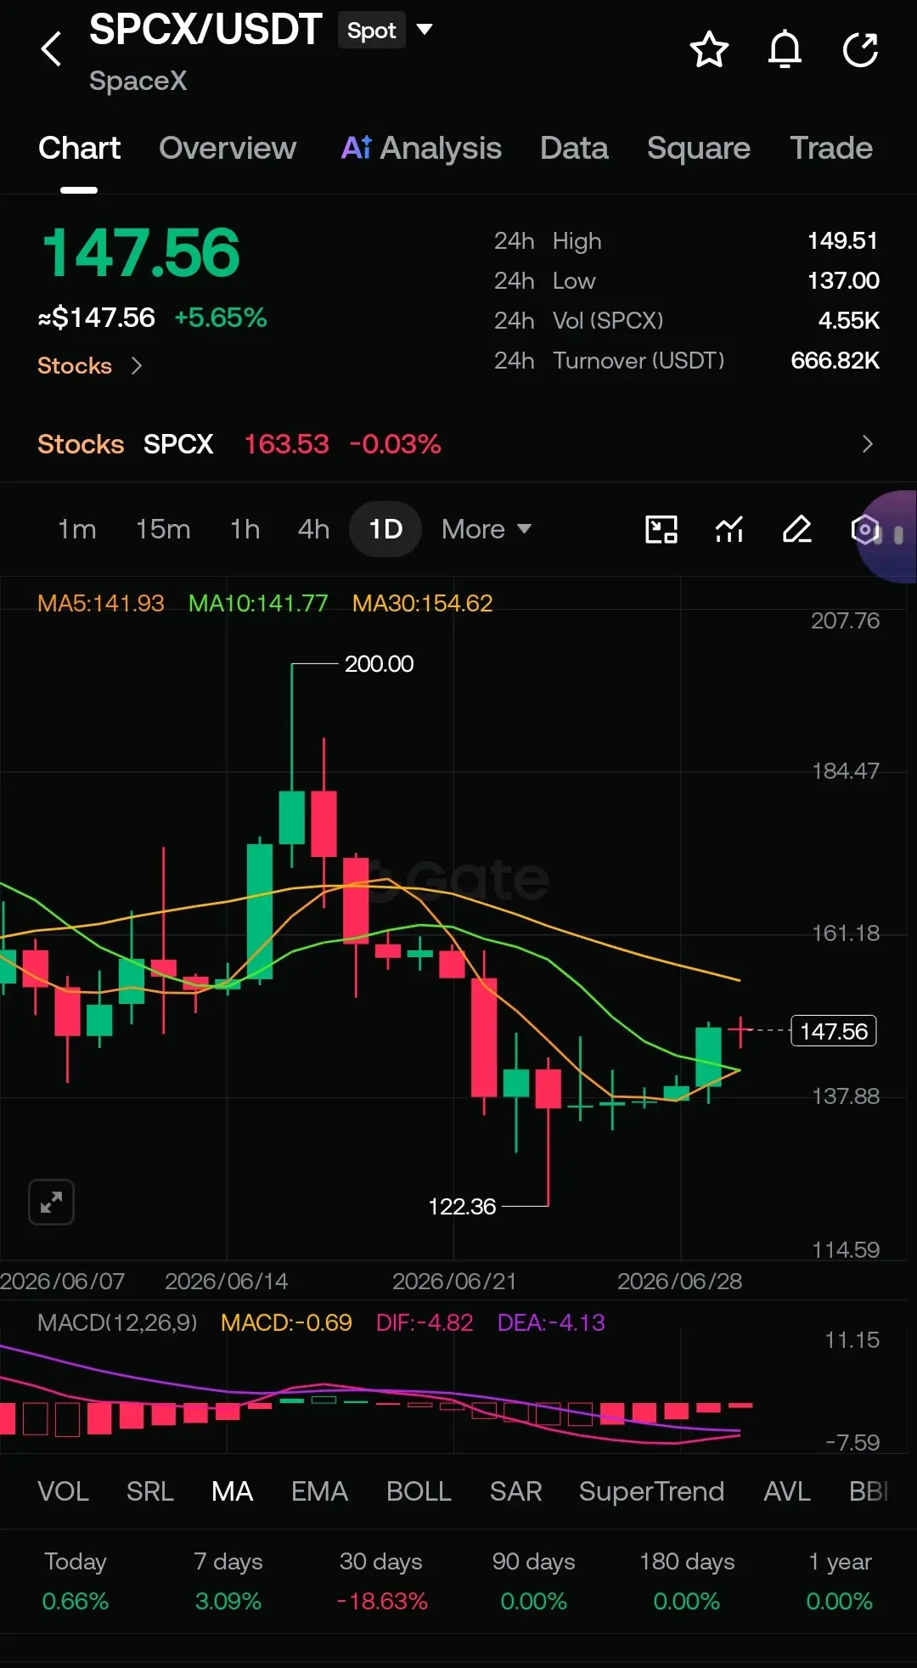
Task: Enable the BOLL indicator
Action: (419, 1491)
